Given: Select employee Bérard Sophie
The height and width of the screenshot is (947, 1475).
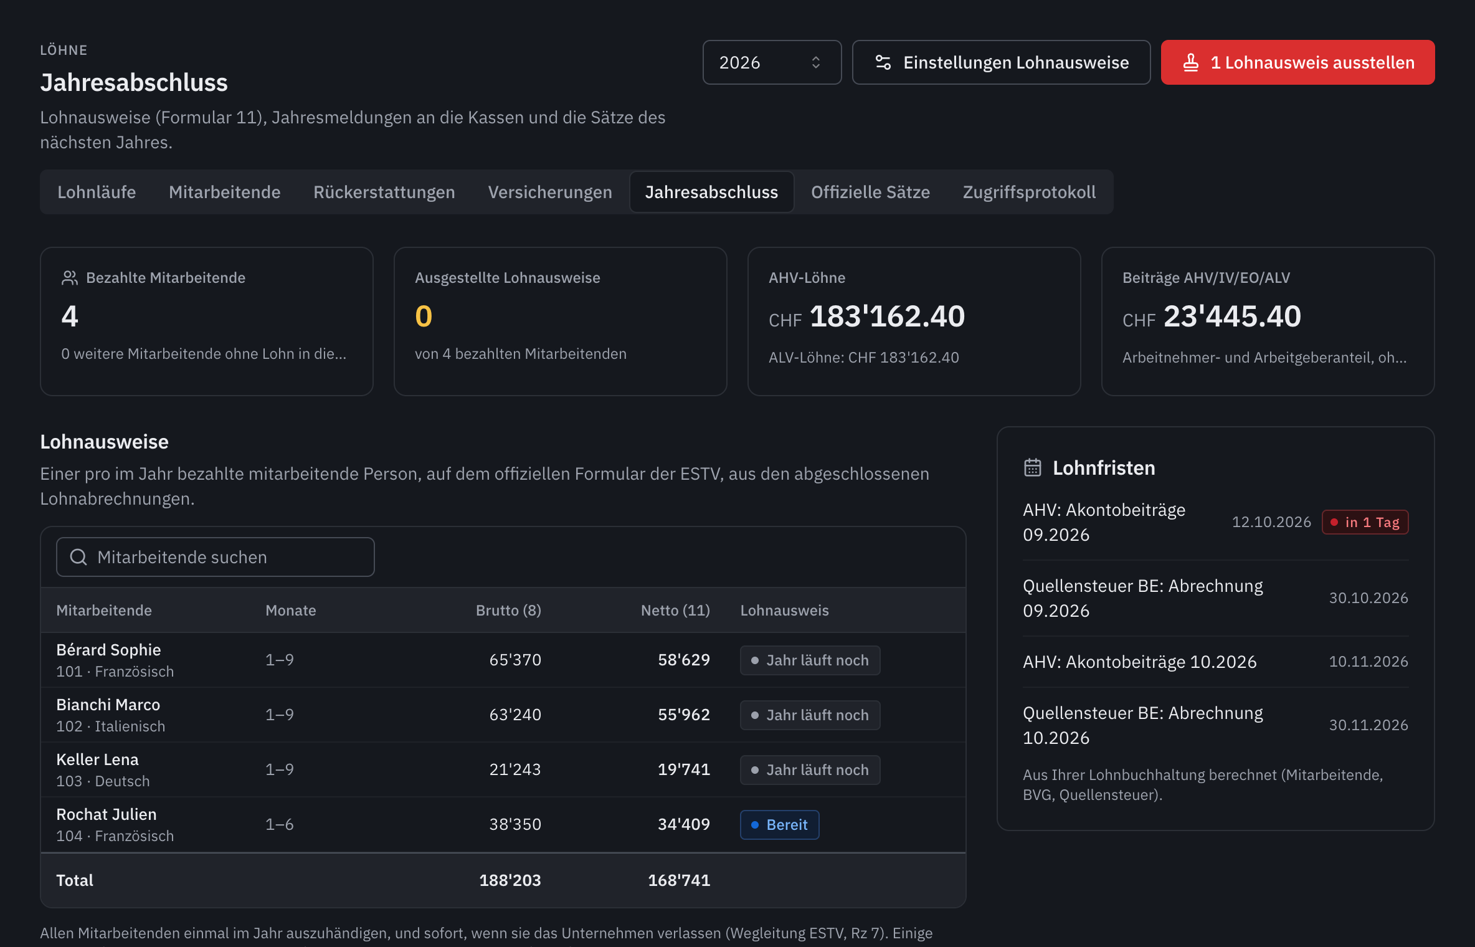Looking at the screenshot, I should (x=108, y=650).
